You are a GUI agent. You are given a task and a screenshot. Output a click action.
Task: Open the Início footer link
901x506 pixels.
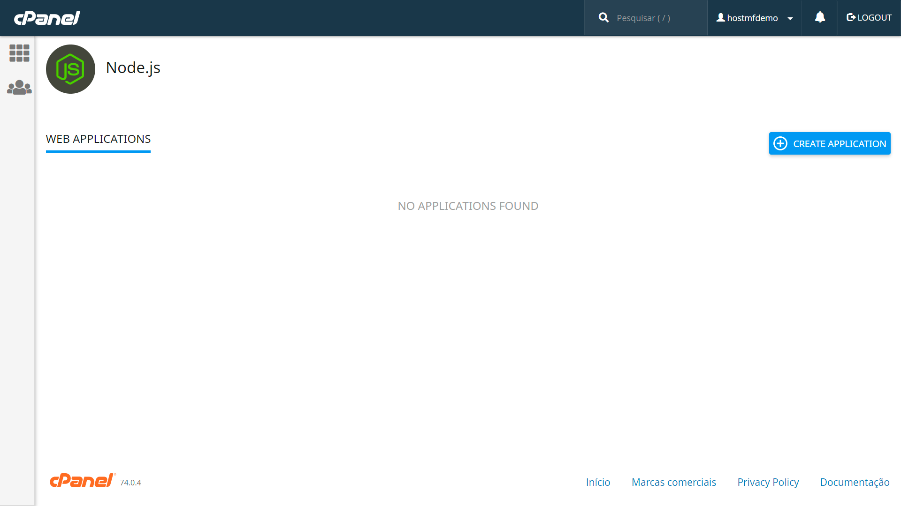click(598, 482)
